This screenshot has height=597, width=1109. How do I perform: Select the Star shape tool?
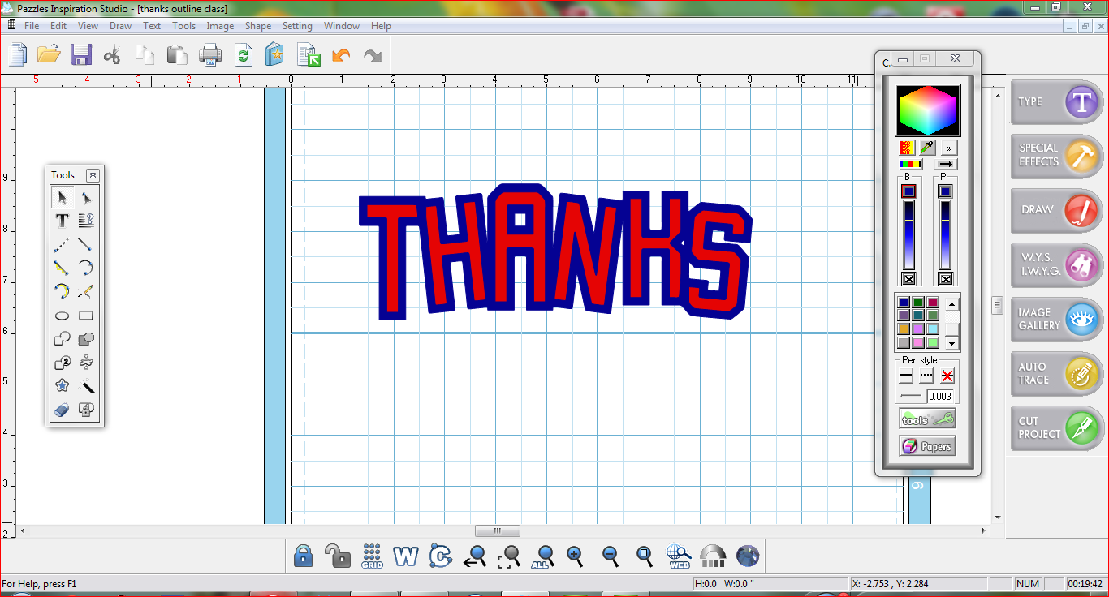[63, 386]
